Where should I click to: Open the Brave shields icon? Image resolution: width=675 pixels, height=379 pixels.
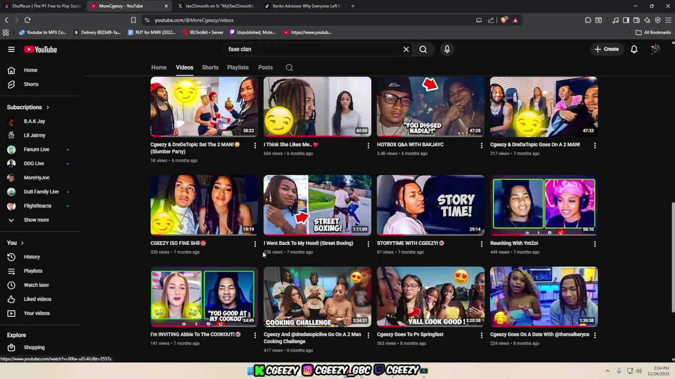point(504,20)
